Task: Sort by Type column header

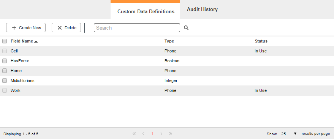Action: click(169, 41)
